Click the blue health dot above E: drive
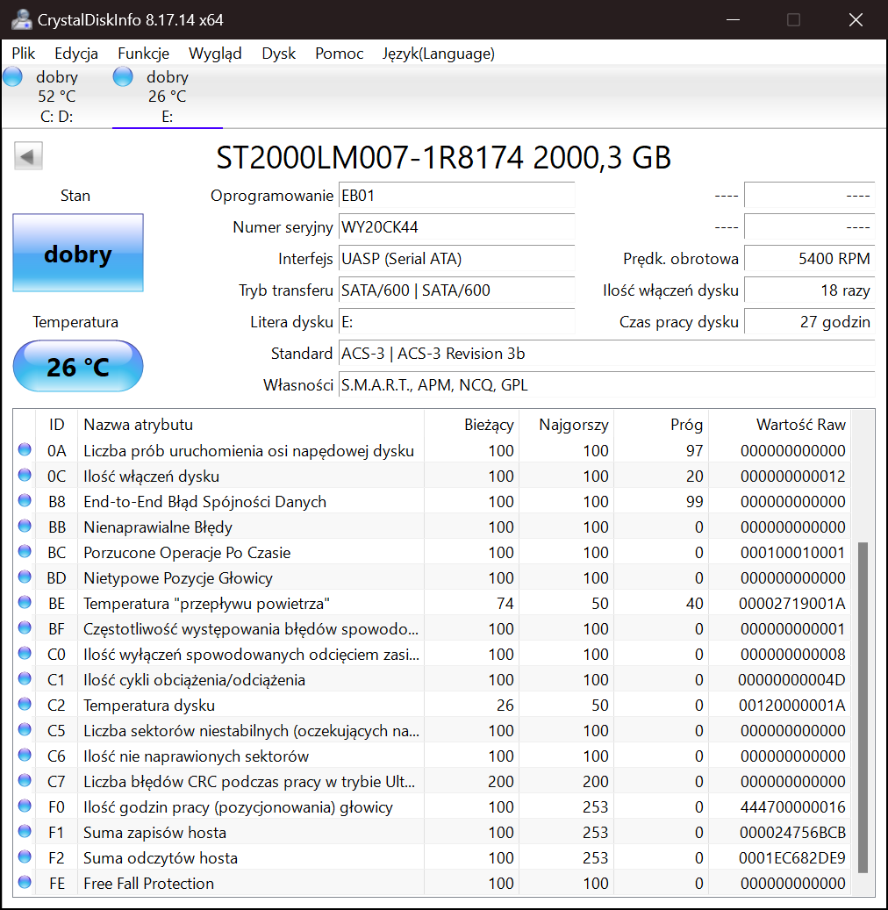 [x=123, y=76]
